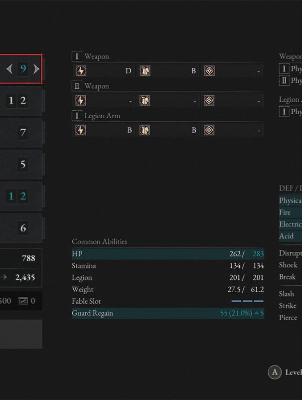Select the Guard Regain ability row

click(x=168, y=313)
